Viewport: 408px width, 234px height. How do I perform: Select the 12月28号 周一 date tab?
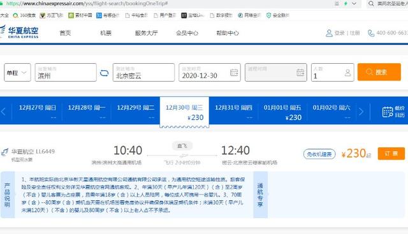(x=87, y=112)
